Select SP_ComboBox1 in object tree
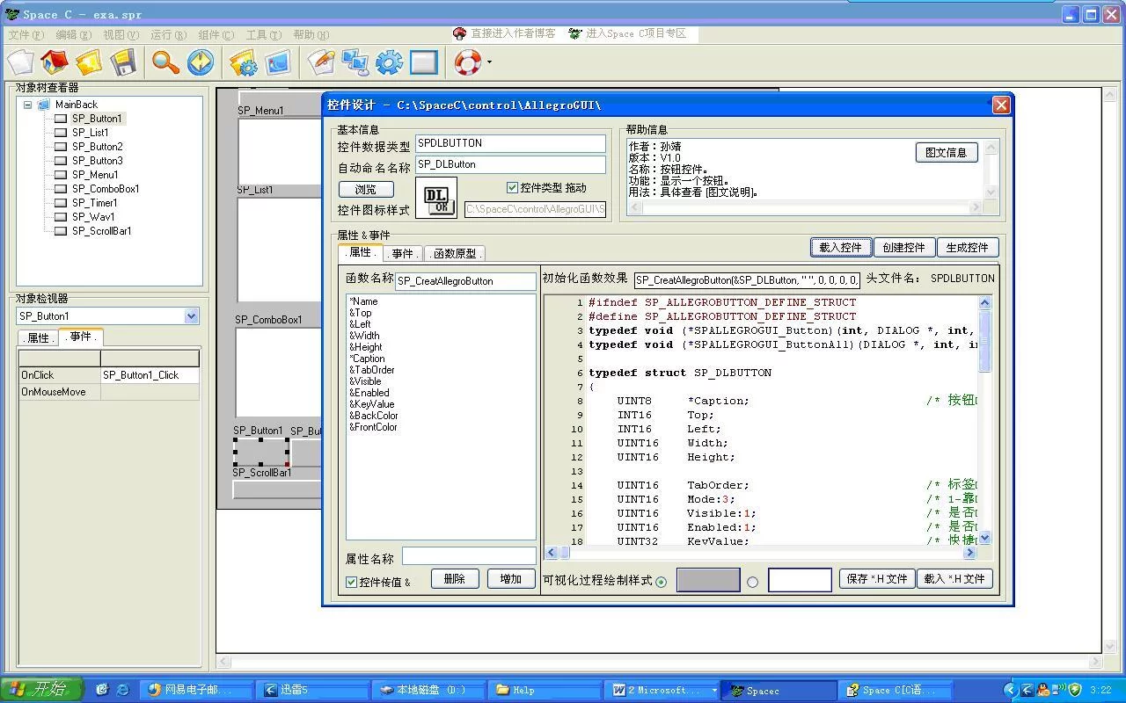Viewport: 1126px width, 703px height. click(105, 189)
